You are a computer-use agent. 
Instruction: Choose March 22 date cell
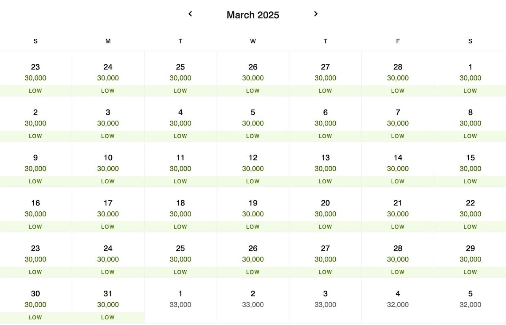[470, 210]
